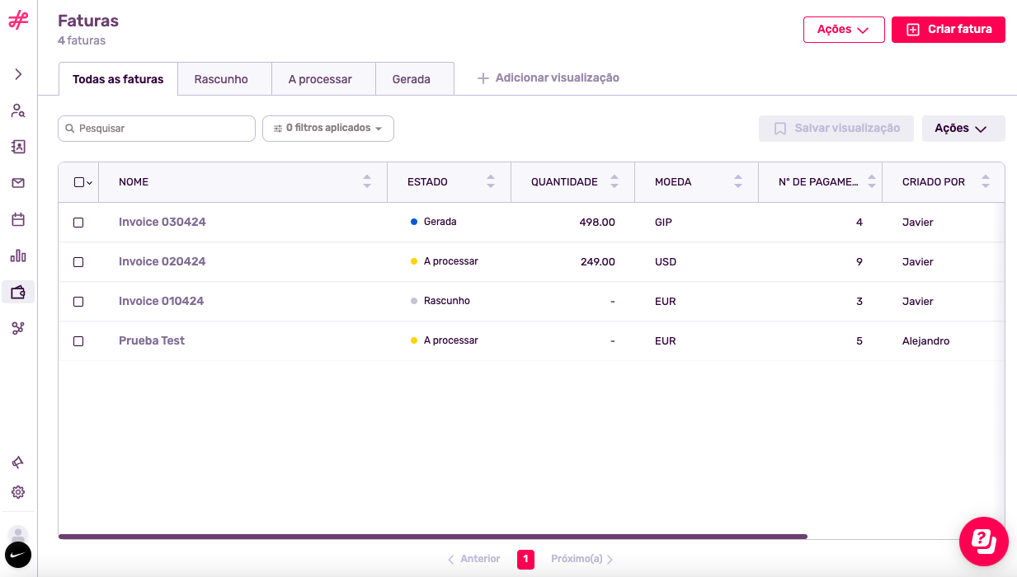
Task: Toggle the select-all header checkbox
Action: 79,182
